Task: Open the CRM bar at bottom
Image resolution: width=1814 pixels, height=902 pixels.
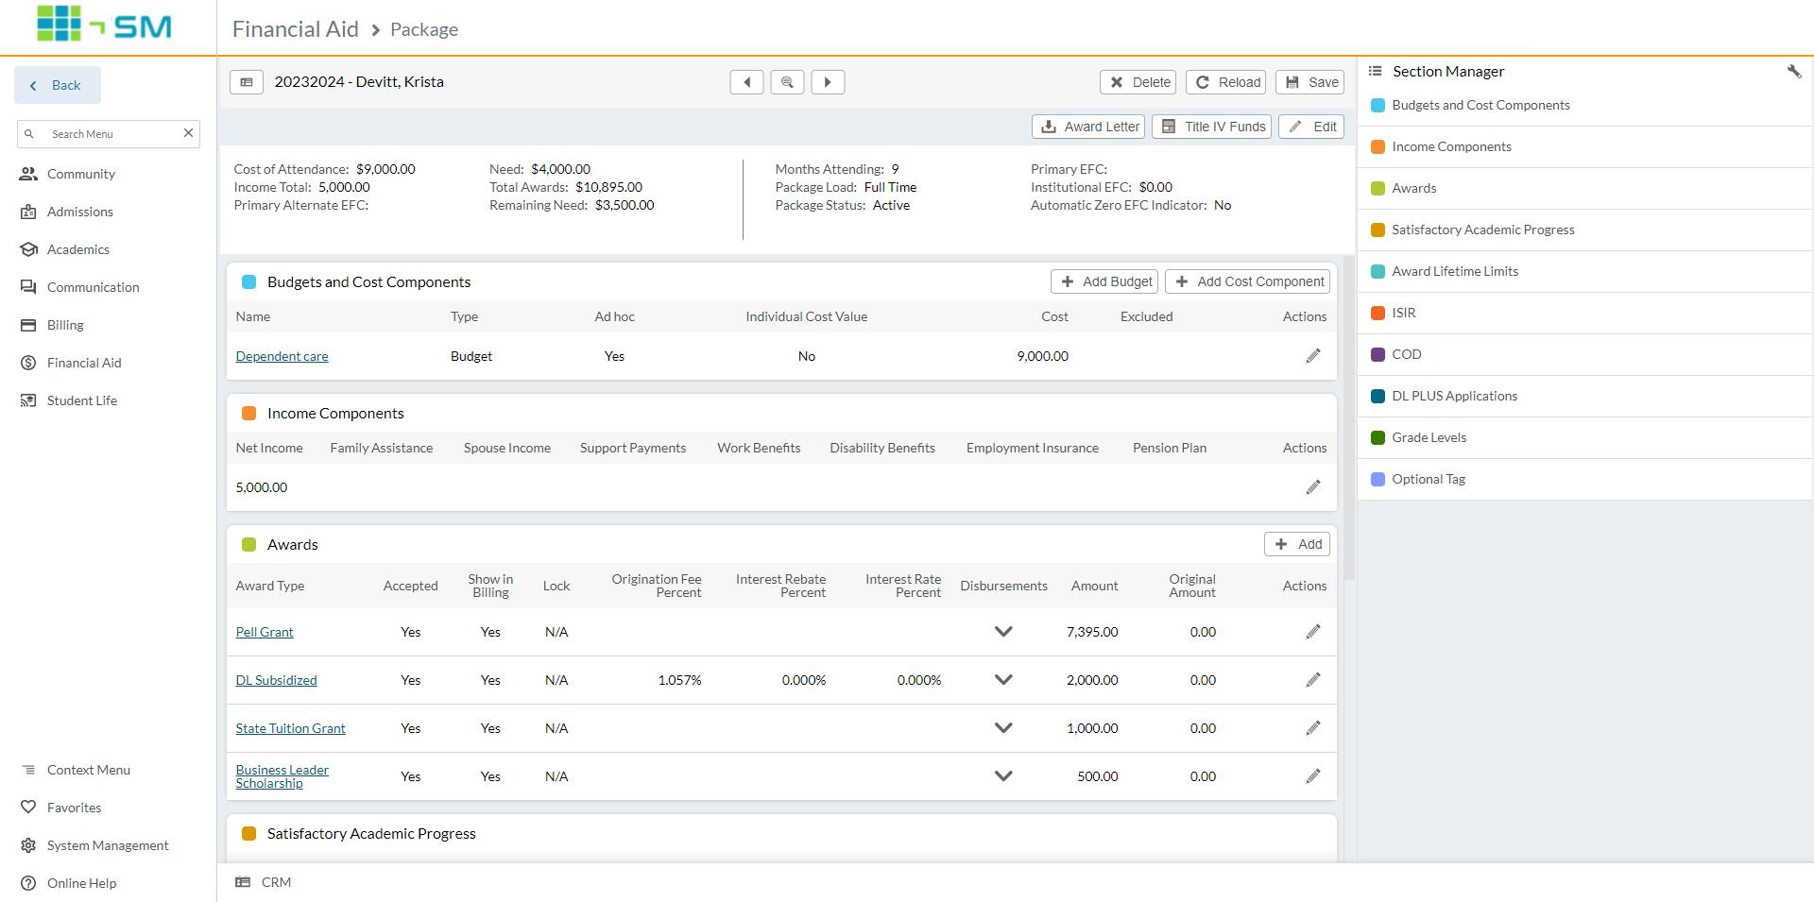Action: 264,882
